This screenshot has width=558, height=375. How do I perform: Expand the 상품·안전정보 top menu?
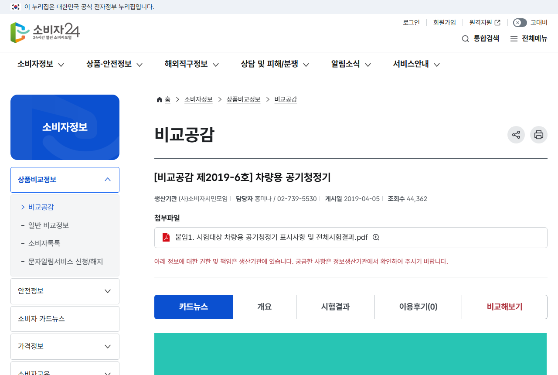point(115,64)
